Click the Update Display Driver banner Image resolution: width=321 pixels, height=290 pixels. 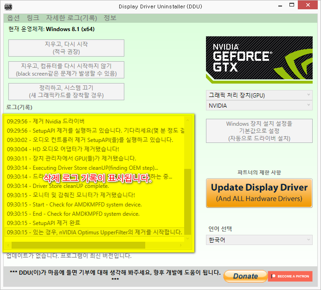pyautogui.click(x=259, y=193)
